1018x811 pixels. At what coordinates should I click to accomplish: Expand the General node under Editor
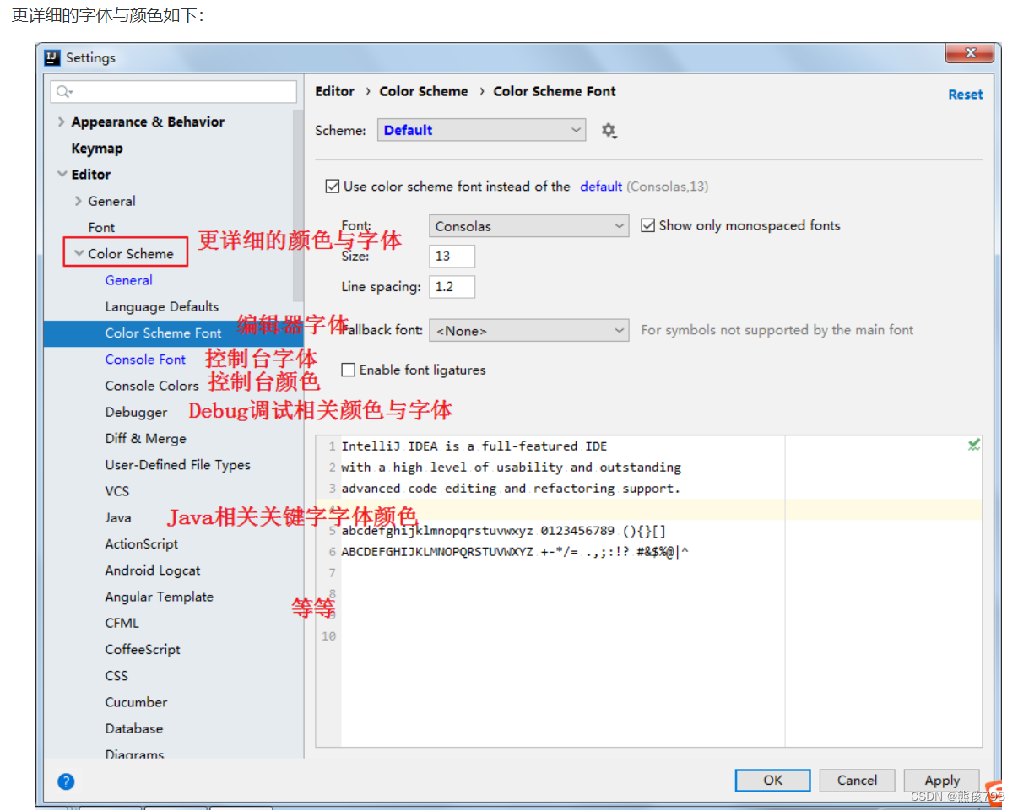pyautogui.click(x=78, y=201)
